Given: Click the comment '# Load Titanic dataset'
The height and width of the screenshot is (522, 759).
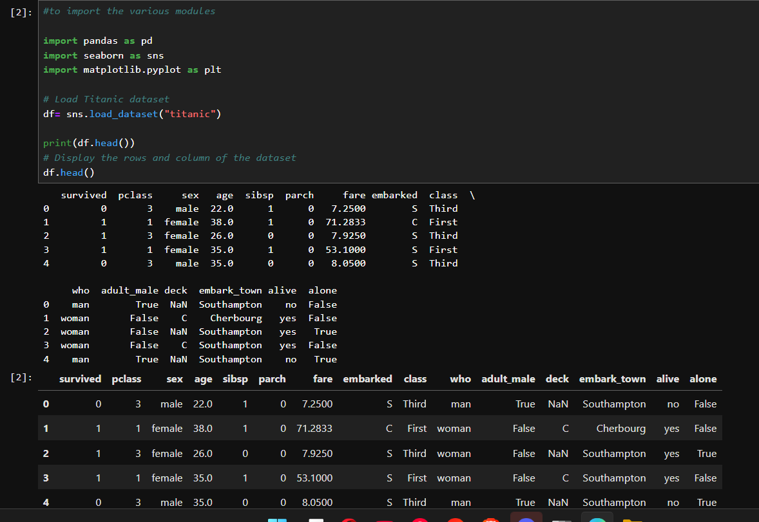Looking at the screenshot, I should point(106,99).
